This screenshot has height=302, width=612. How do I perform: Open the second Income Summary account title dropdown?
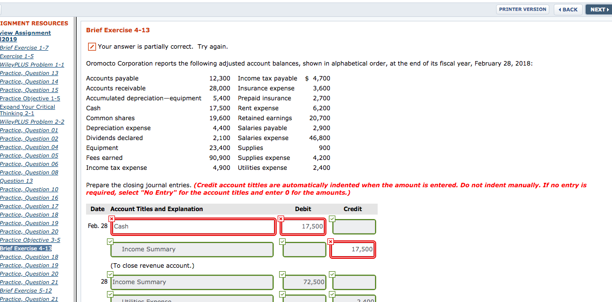pyautogui.click(x=192, y=282)
